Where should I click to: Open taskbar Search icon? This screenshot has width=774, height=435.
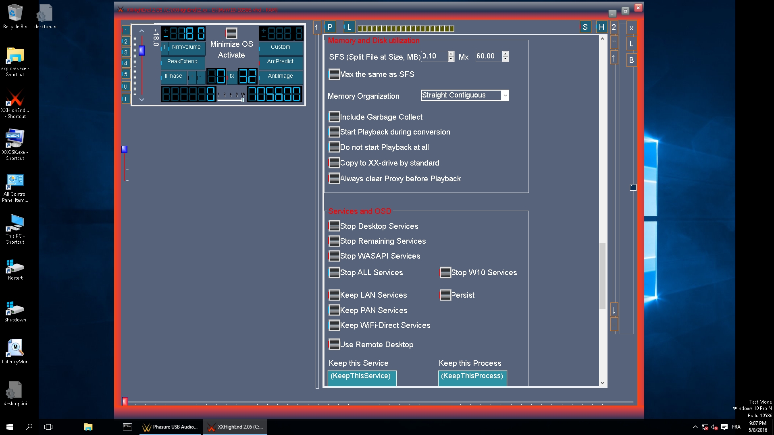click(x=29, y=427)
